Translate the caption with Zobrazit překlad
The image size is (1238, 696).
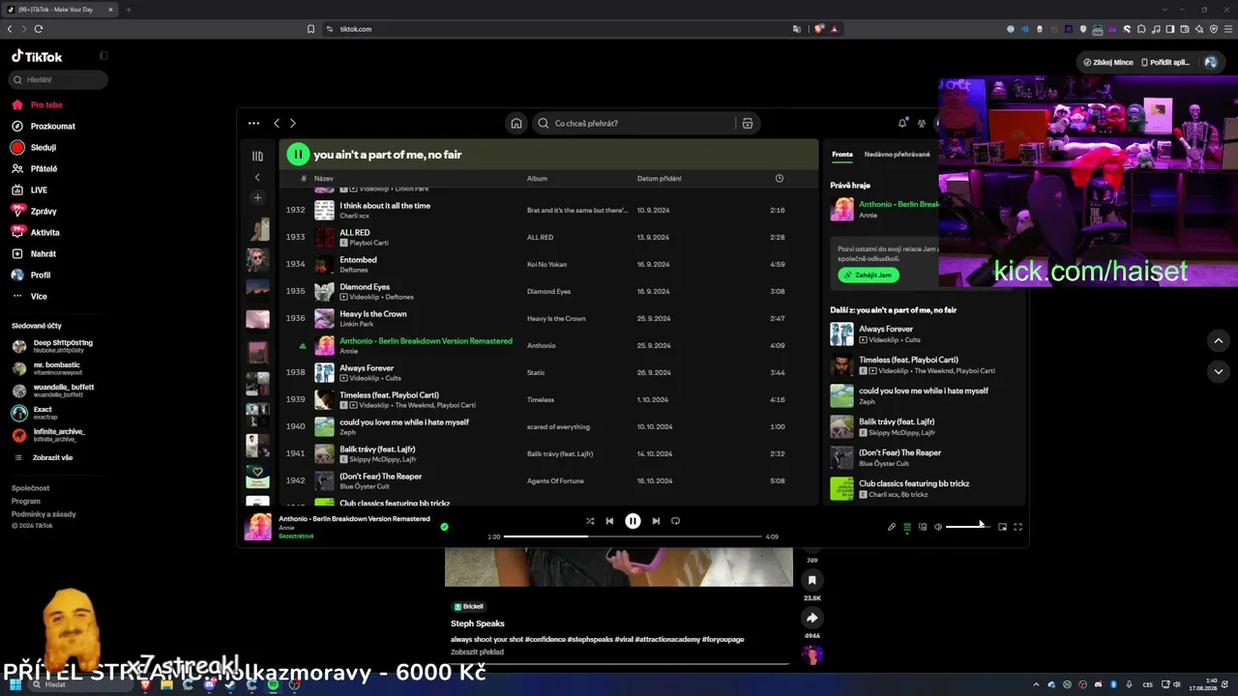(x=477, y=652)
